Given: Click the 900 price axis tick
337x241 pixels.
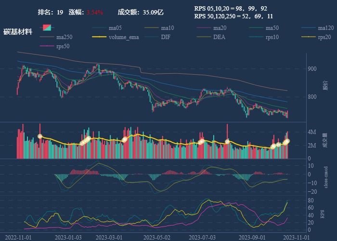Looking at the screenshot, I should pos(311,69).
